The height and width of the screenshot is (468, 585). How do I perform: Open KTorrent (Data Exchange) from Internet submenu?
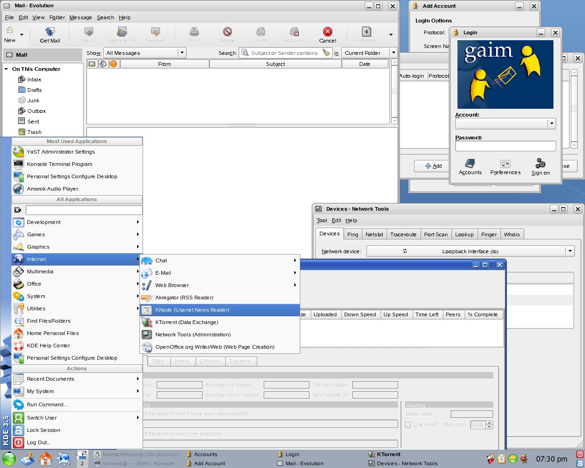(x=220, y=322)
